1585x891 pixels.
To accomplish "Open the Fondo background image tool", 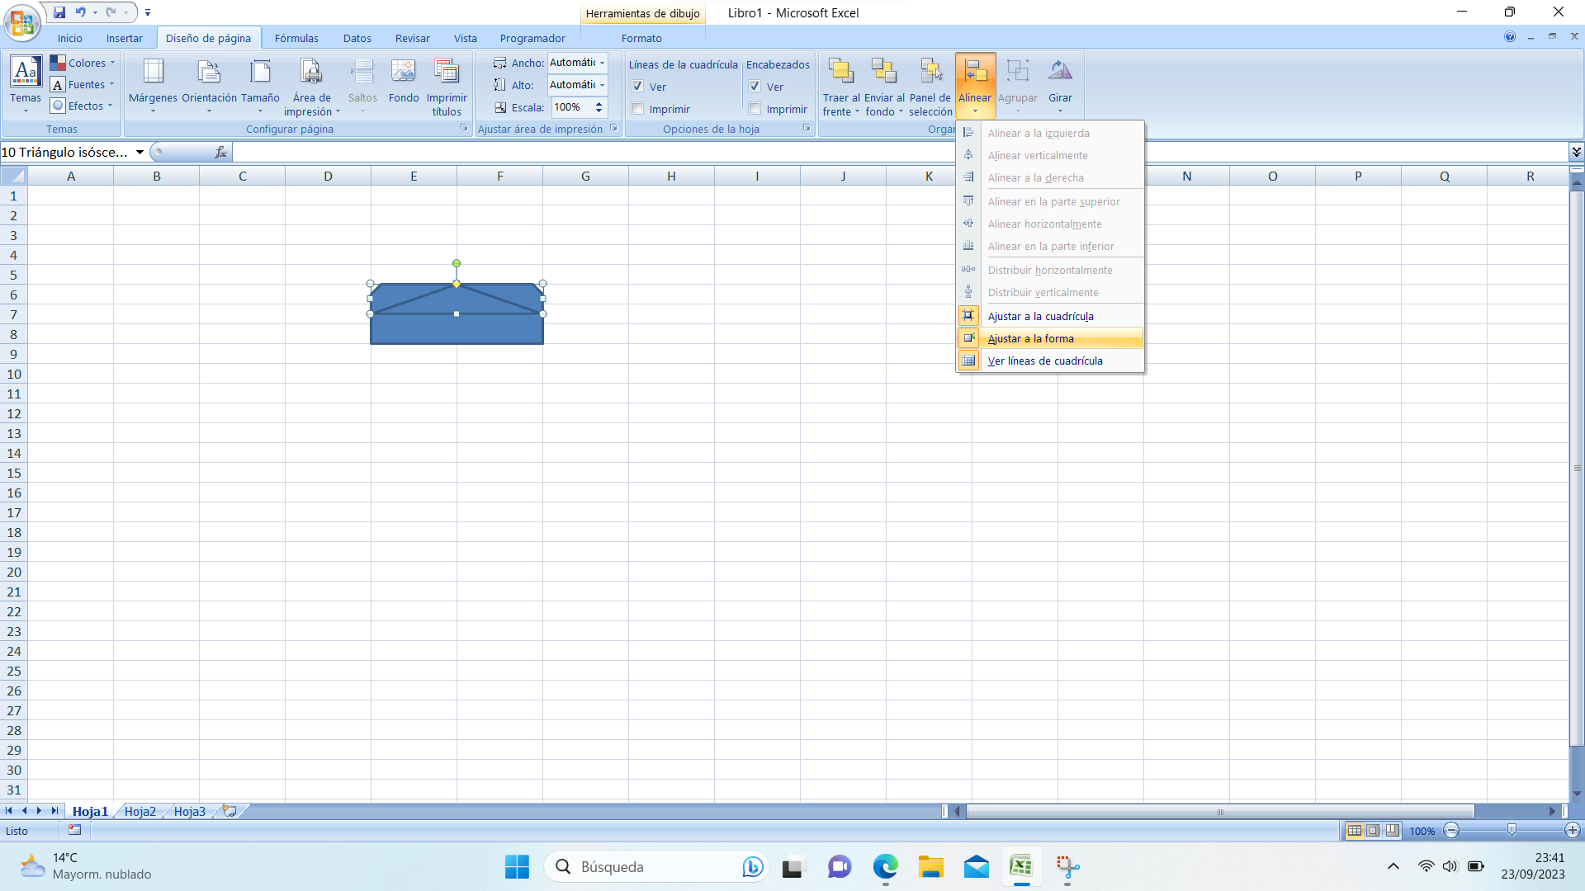I will (404, 73).
